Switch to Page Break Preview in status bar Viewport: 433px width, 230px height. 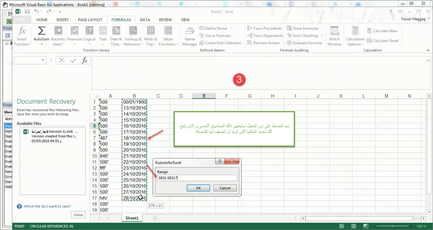[x=367, y=226]
